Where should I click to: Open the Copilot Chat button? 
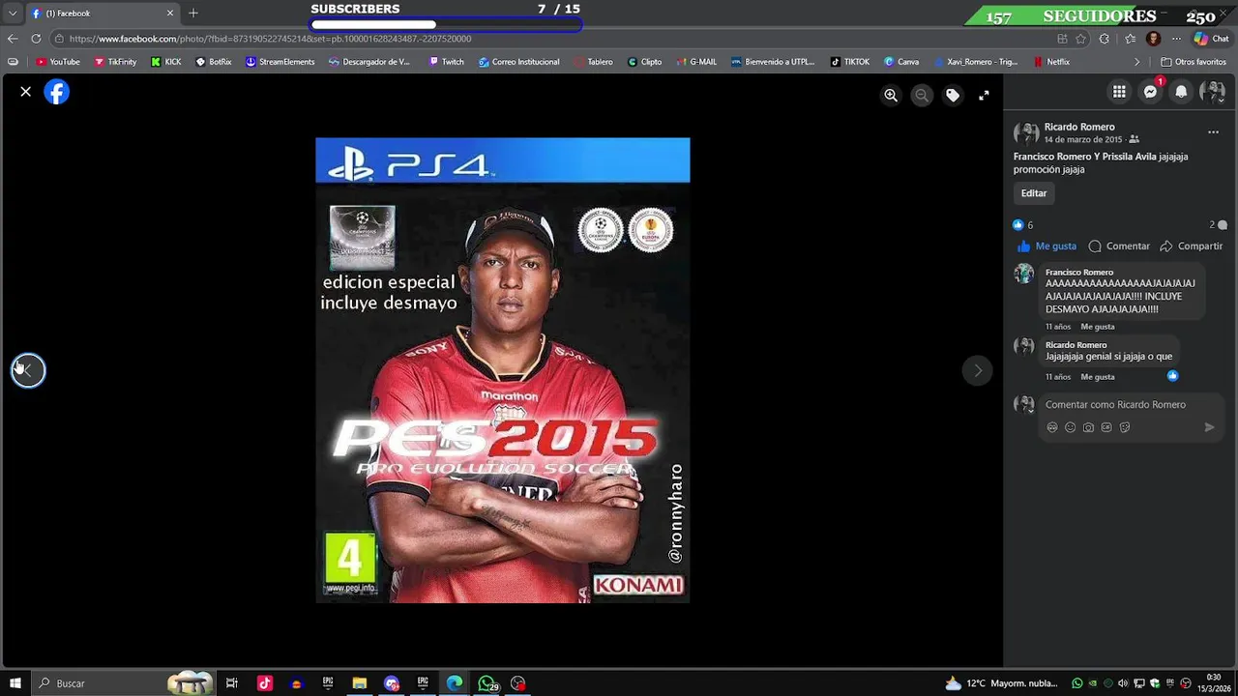(1211, 39)
